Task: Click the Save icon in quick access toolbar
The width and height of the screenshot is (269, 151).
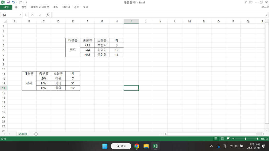Action: click(8, 2)
